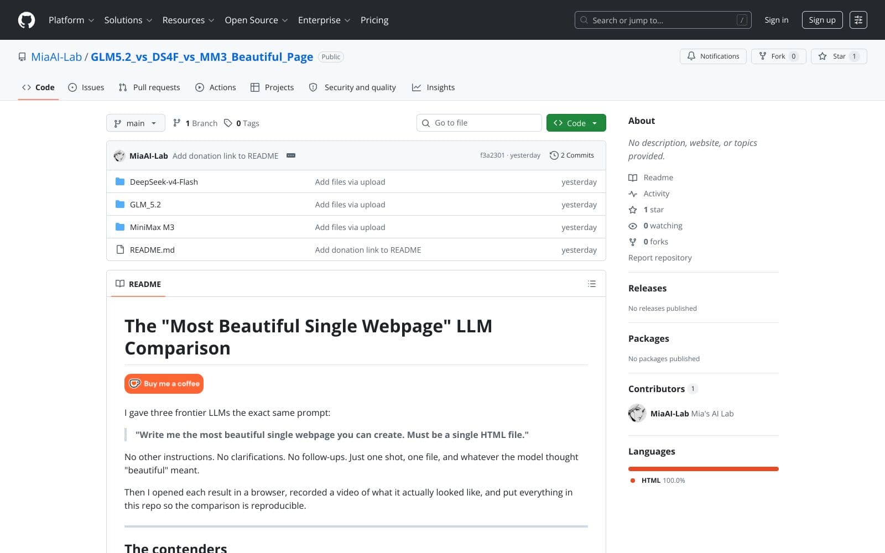This screenshot has width=885, height=553.
Task: Open the Enterprise dropdown
Action: click(x=324, y=20)
